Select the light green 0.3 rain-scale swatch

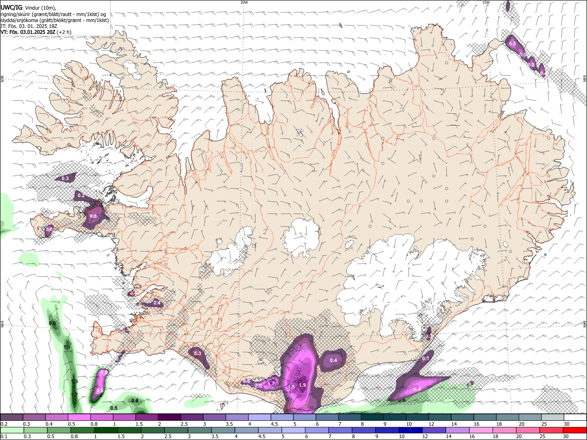click(x=36, y=430)
